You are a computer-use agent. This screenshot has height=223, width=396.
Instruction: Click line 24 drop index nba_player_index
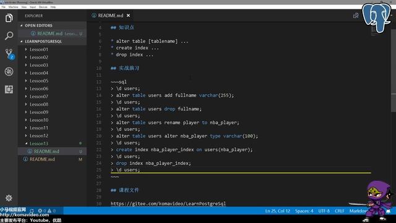[x=151, y=164]
